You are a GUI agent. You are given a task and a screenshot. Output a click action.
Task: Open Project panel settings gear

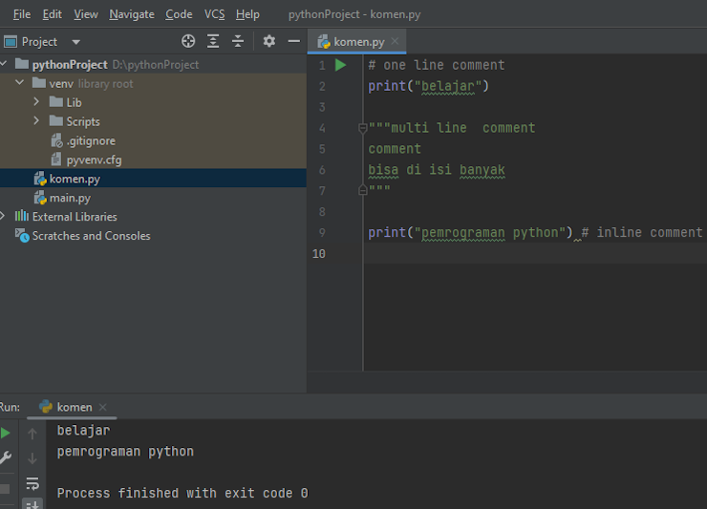(x=269, y=41)
